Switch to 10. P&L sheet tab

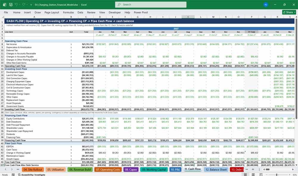[175, 169]
